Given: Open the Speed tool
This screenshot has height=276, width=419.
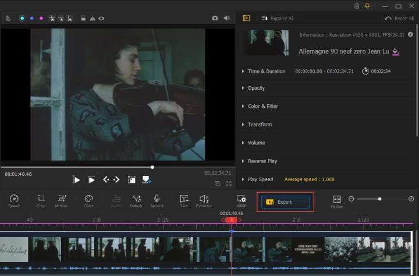Looking at the screenshot, I should tap(14, 199).
